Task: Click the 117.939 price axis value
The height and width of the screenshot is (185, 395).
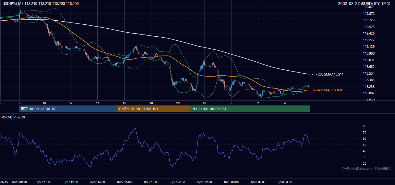Action: pos(369,100)
